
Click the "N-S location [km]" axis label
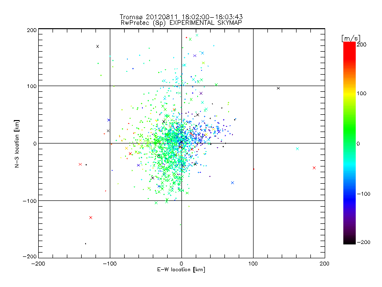pos(17,143)
